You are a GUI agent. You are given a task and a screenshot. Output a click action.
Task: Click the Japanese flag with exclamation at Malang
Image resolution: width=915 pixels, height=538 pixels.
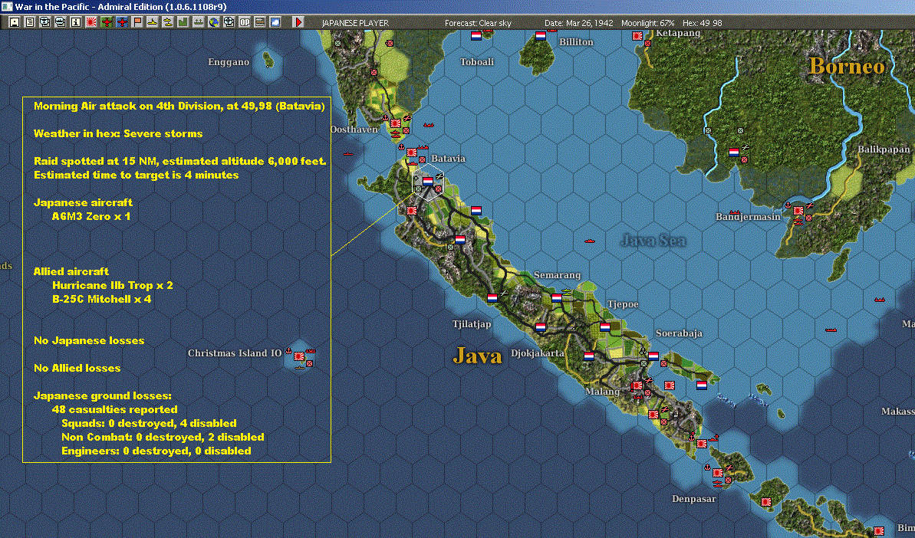point(637,385)
